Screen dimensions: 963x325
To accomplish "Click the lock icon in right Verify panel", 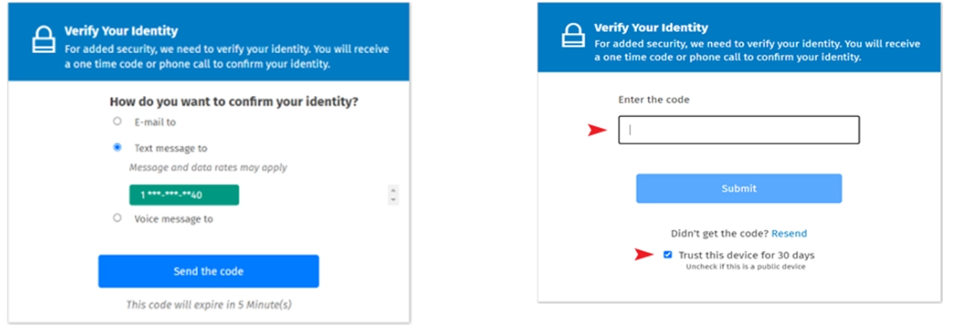I will click(573, 35).
